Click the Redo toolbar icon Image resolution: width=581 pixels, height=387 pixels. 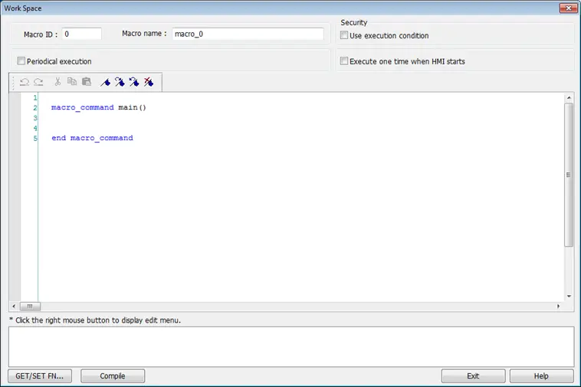(38, 82)
